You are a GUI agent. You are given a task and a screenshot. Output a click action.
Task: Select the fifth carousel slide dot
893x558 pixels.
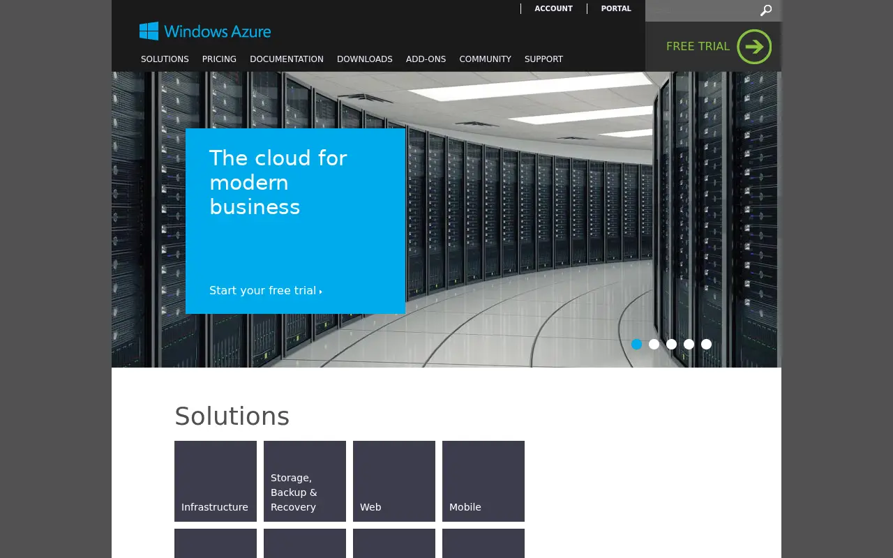point(706,344)
